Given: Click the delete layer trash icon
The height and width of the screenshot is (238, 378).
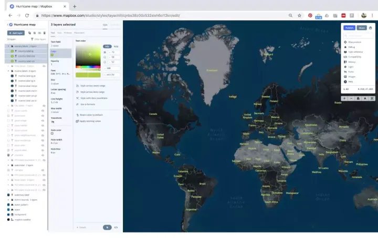Looking at the screenshot, I should (x=43, y=33).
